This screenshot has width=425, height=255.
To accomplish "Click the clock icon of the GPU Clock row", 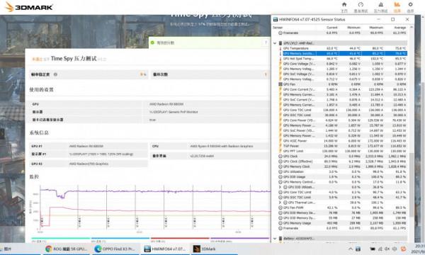I will click(280, 157).
